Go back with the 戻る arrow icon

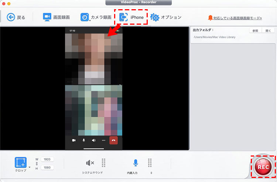point(11,17)
